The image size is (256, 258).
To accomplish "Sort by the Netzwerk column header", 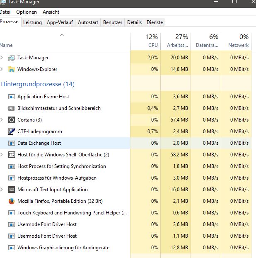I will [236, 41].
